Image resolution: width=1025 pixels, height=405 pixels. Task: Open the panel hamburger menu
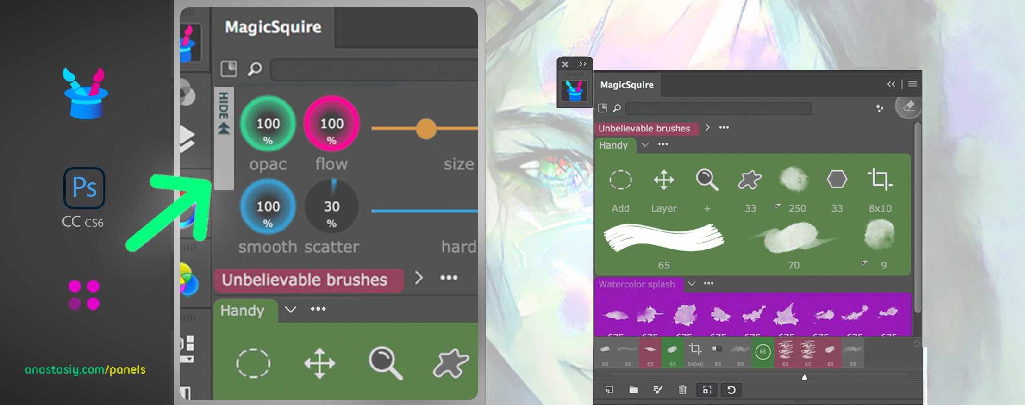tap(912, 84)
